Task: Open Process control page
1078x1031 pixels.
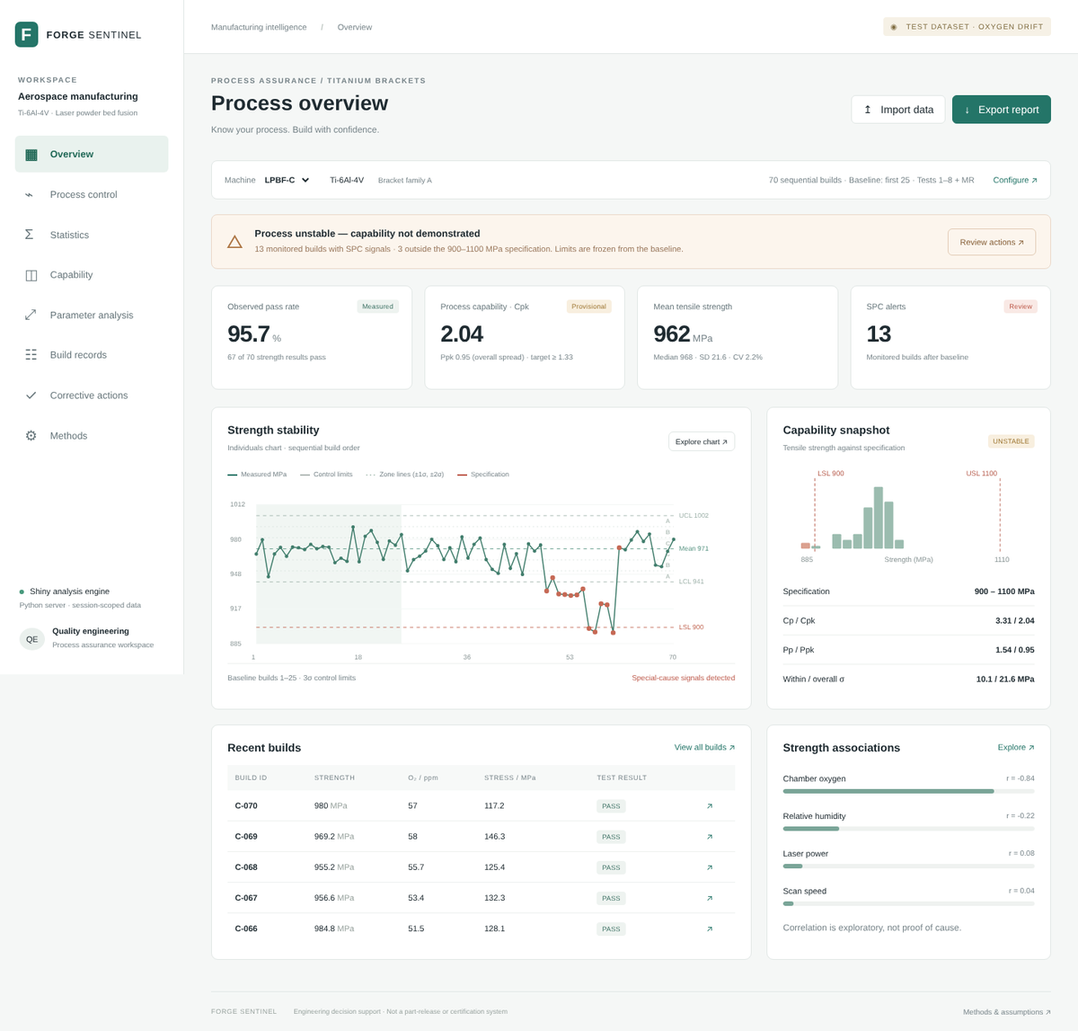Action: click(92, 194)
